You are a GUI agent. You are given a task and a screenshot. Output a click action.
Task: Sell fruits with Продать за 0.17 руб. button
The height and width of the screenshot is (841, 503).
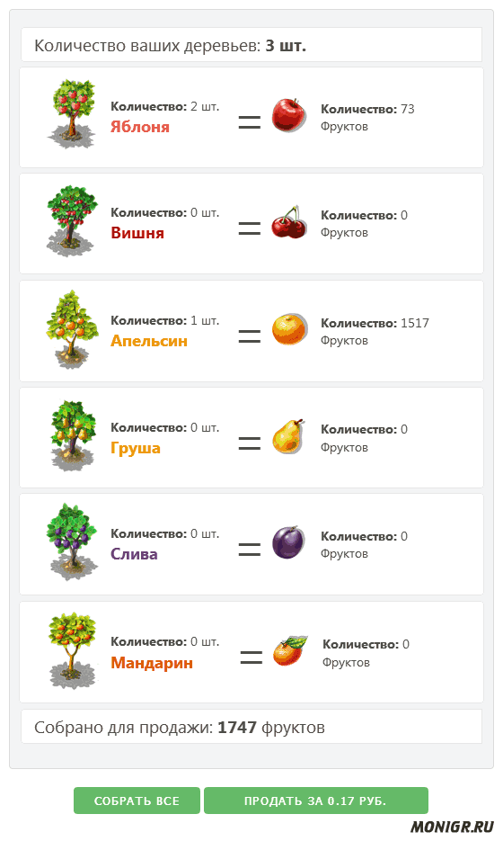[315, 801]
